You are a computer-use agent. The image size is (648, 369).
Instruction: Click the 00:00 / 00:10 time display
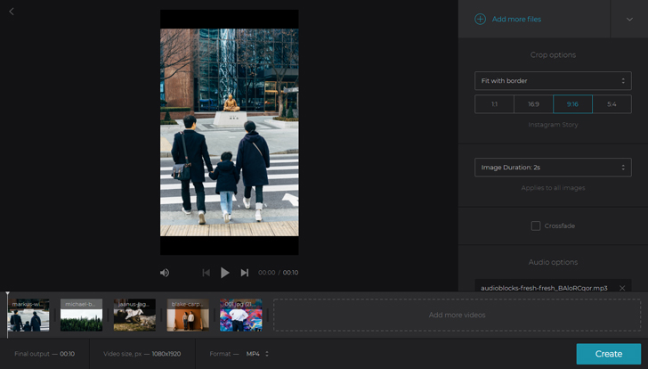(x=278, y=273)
